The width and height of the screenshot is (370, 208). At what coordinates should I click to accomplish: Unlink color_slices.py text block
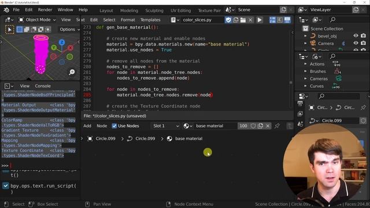(250, 20)
